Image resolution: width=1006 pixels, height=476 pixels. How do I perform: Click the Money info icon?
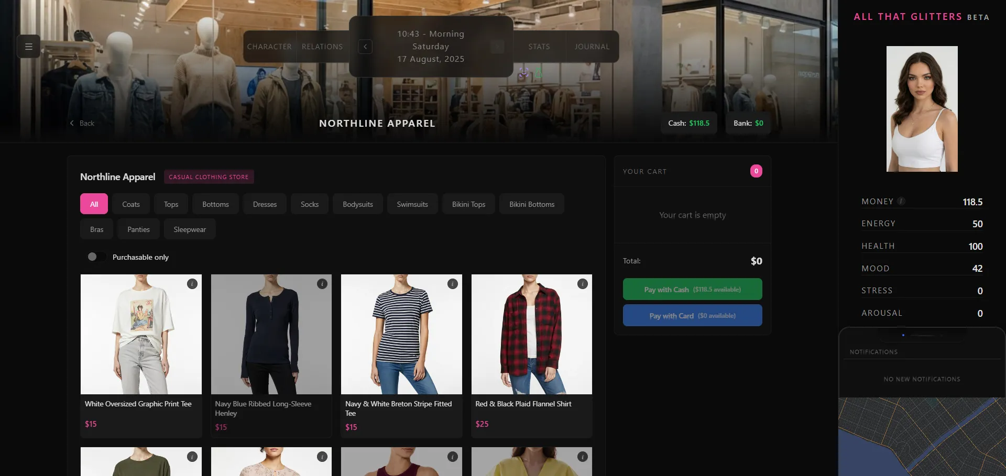coord(901,201)
